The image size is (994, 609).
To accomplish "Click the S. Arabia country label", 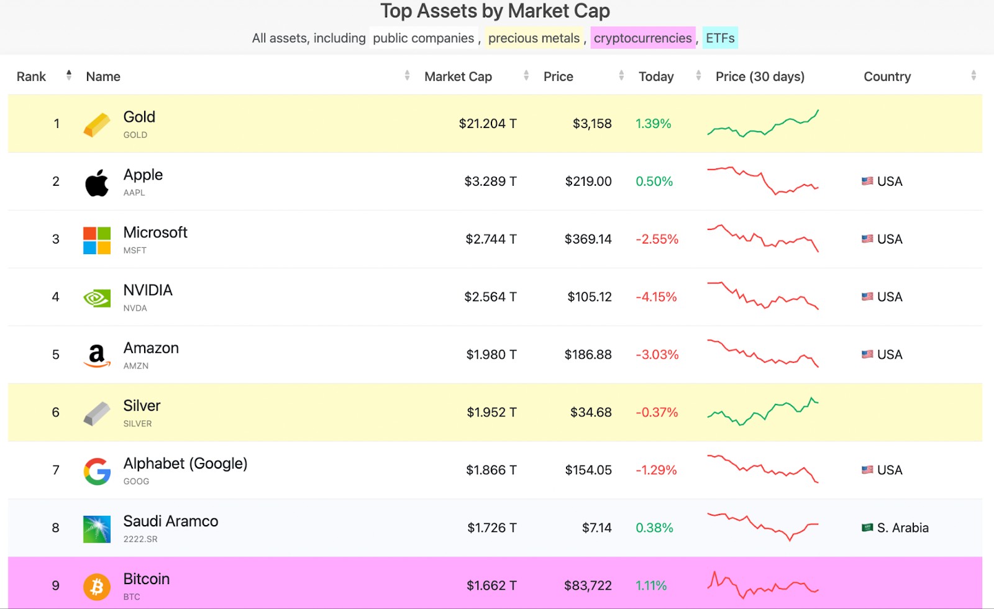I will point(903,528).
